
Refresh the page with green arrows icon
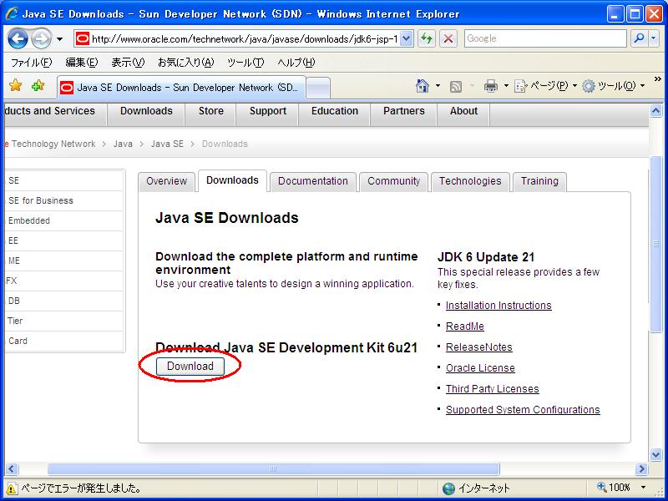coord(427,38)
